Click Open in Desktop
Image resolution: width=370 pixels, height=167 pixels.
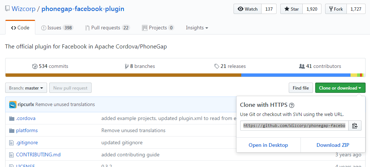268,145
